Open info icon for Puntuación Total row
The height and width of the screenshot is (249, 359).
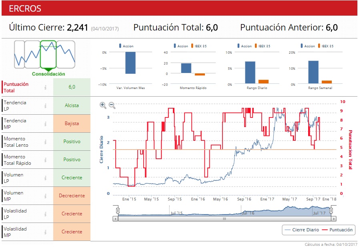click(x=46, y=87)
